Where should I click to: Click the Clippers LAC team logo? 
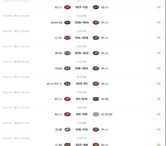coord(67,68)
